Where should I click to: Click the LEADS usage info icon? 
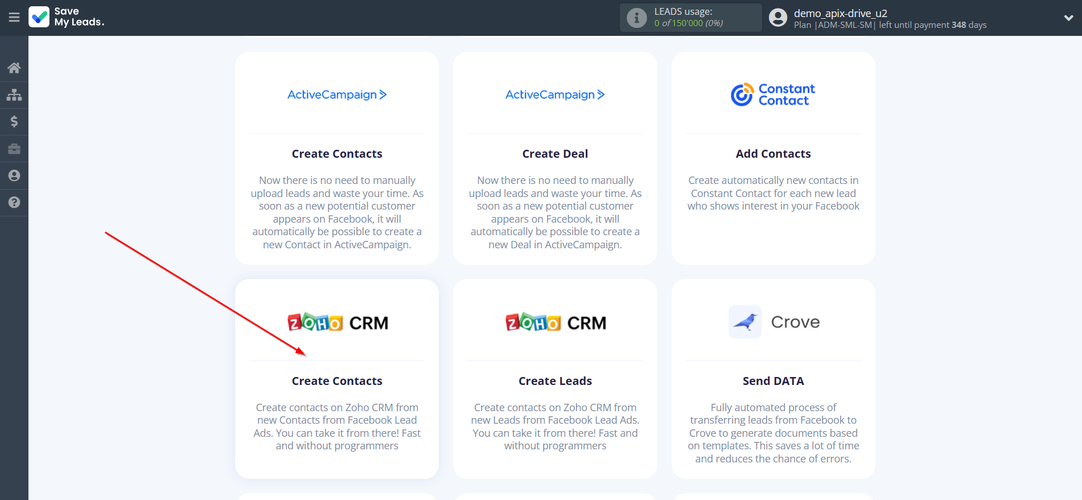[636, 18]
